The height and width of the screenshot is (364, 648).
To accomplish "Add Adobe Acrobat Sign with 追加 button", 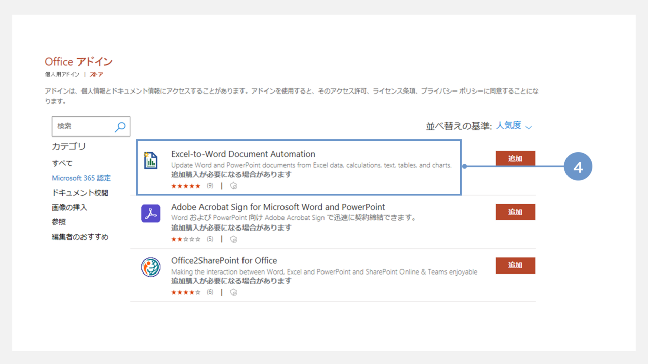I will pyautogui.click(x=515, y=212).
